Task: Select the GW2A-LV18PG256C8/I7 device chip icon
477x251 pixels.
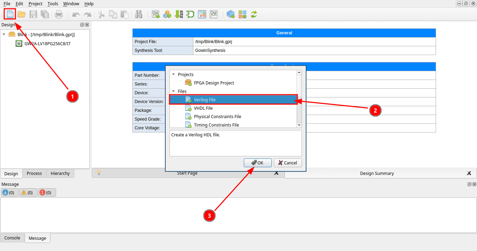Action: 19,43
